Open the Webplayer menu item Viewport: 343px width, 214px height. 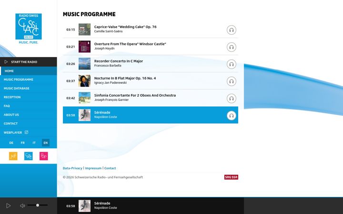(x=29, y=132)
